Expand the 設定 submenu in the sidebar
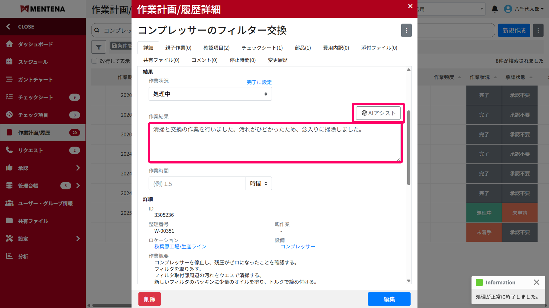Screen dimensions: 549x308 click(78, 239)
